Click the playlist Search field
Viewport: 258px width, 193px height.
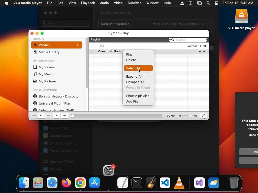coord(188,40)
